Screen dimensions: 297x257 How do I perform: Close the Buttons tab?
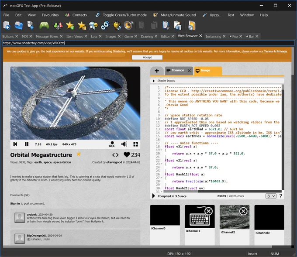click(17, 36)
